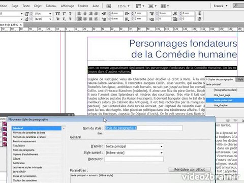Click the Nom du style field
The width and height of the screenshot is (244, 183).
[144, 128]
